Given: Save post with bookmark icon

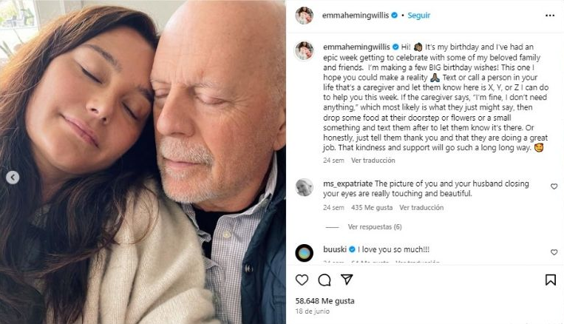Looking at the screenshot, I should 550,280.
